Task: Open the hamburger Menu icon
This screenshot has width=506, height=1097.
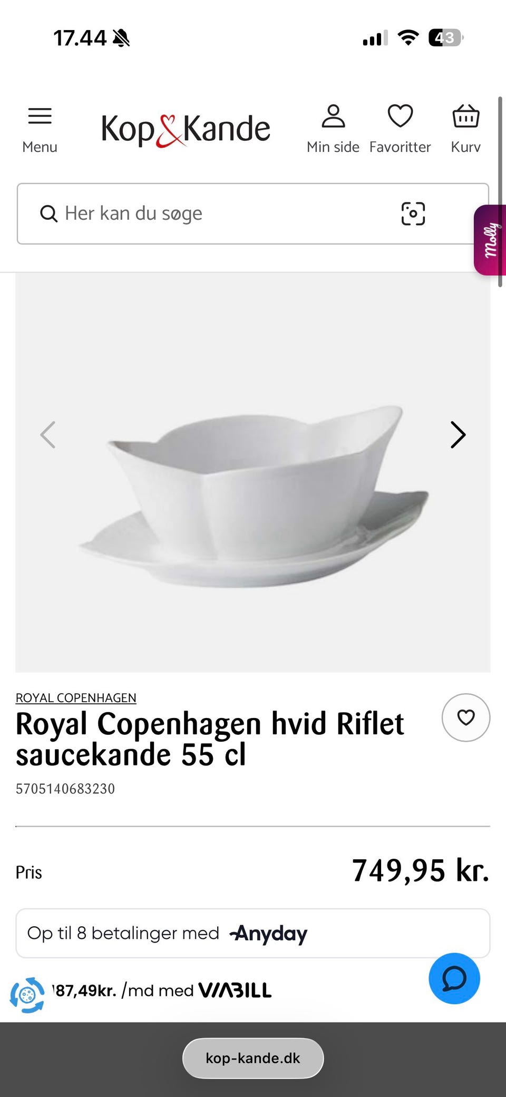Action: 40,116
